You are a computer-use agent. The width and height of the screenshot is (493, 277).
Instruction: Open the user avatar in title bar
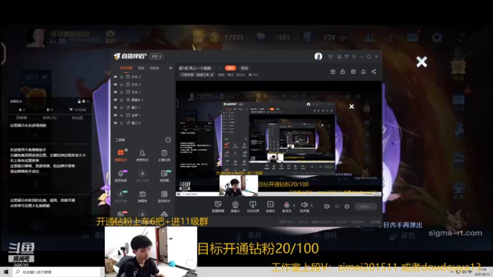(x=318, y=56)
